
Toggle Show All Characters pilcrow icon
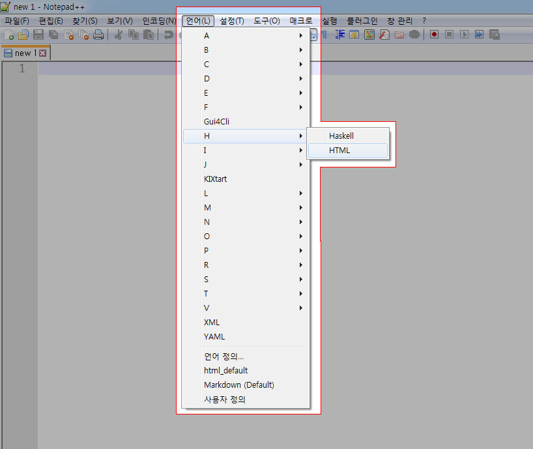pyautogui.click(x=324, y=35)
